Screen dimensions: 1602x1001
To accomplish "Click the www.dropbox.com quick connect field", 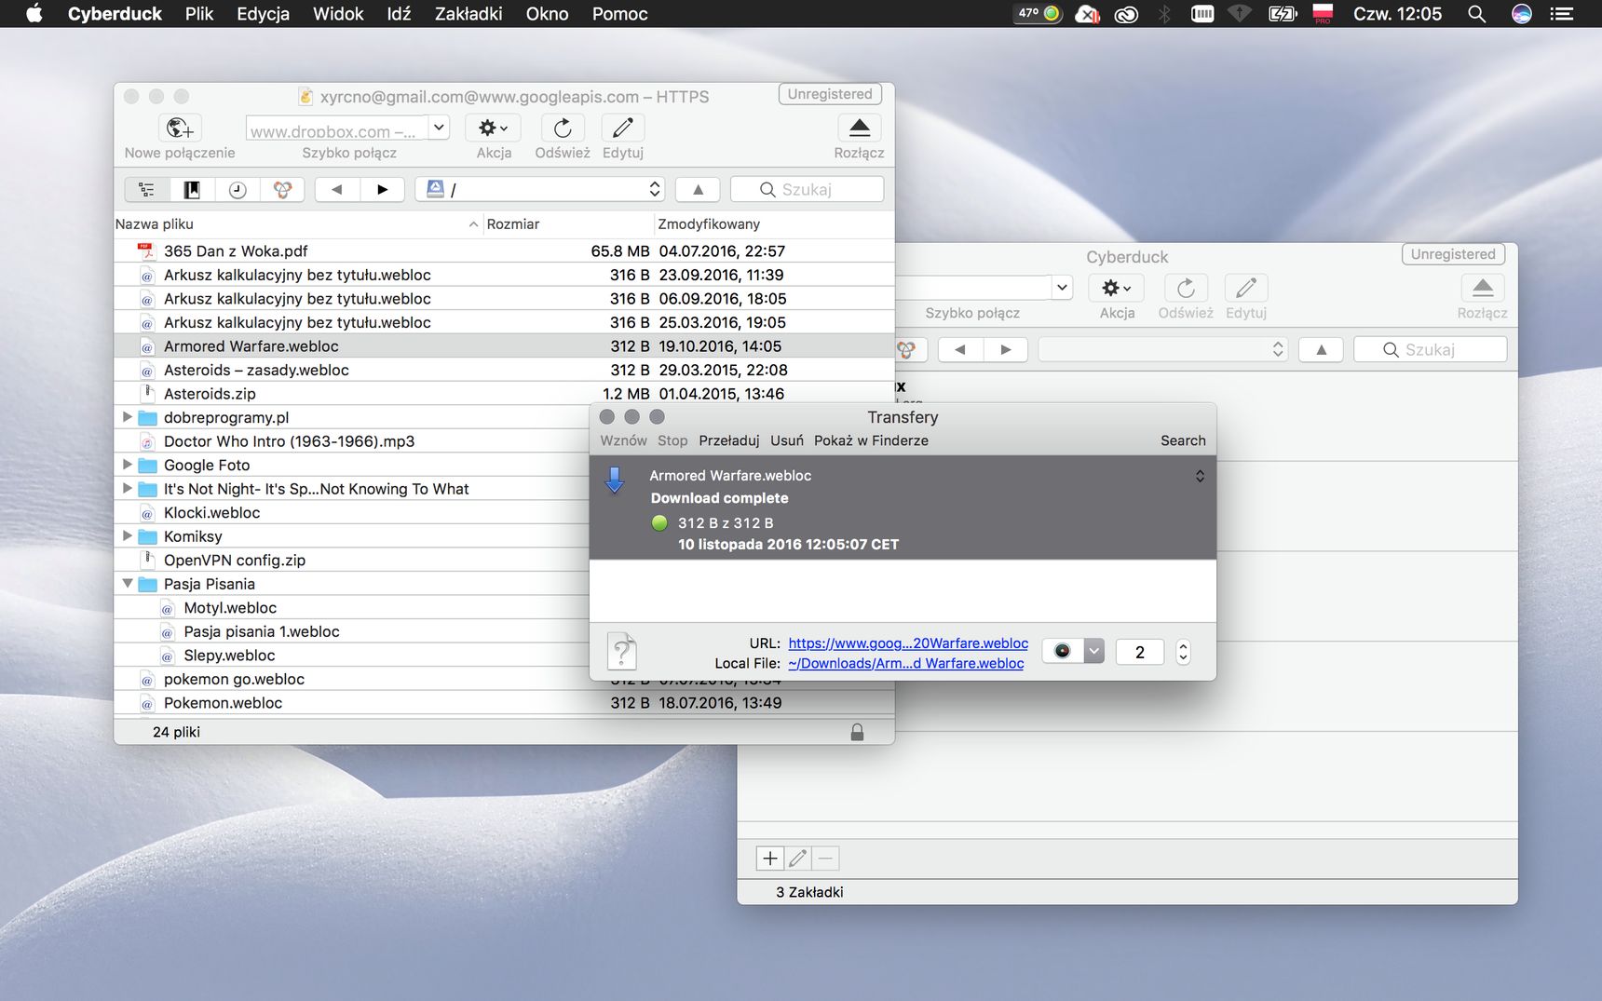I will coord(336,129).
